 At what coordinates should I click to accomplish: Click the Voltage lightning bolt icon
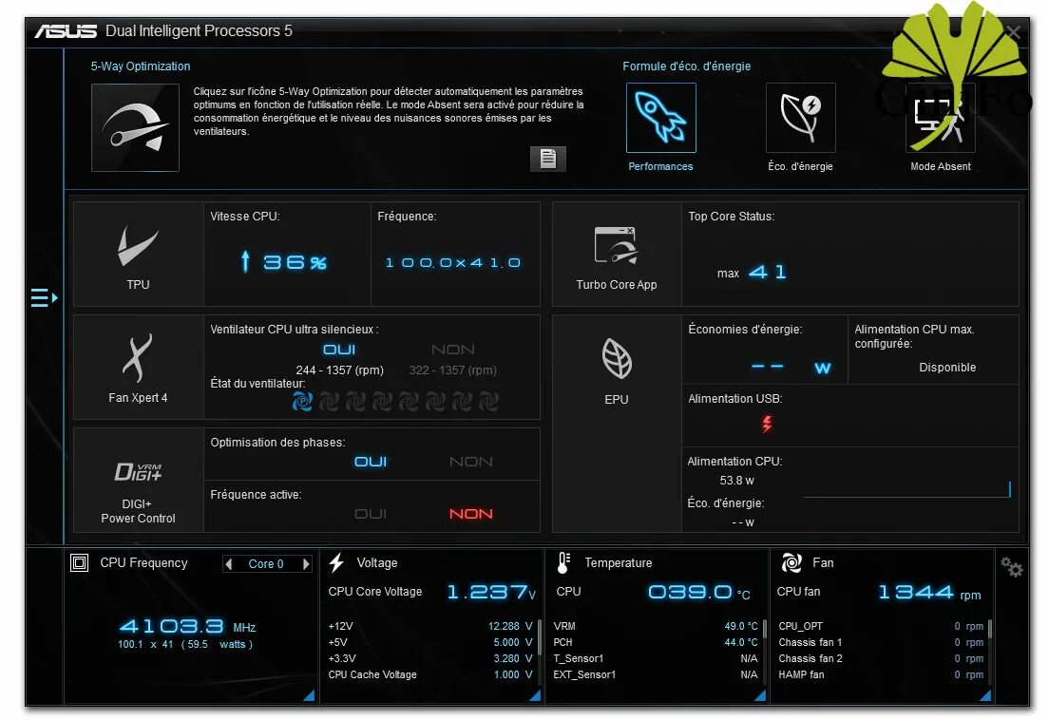[x=336, y=563]
